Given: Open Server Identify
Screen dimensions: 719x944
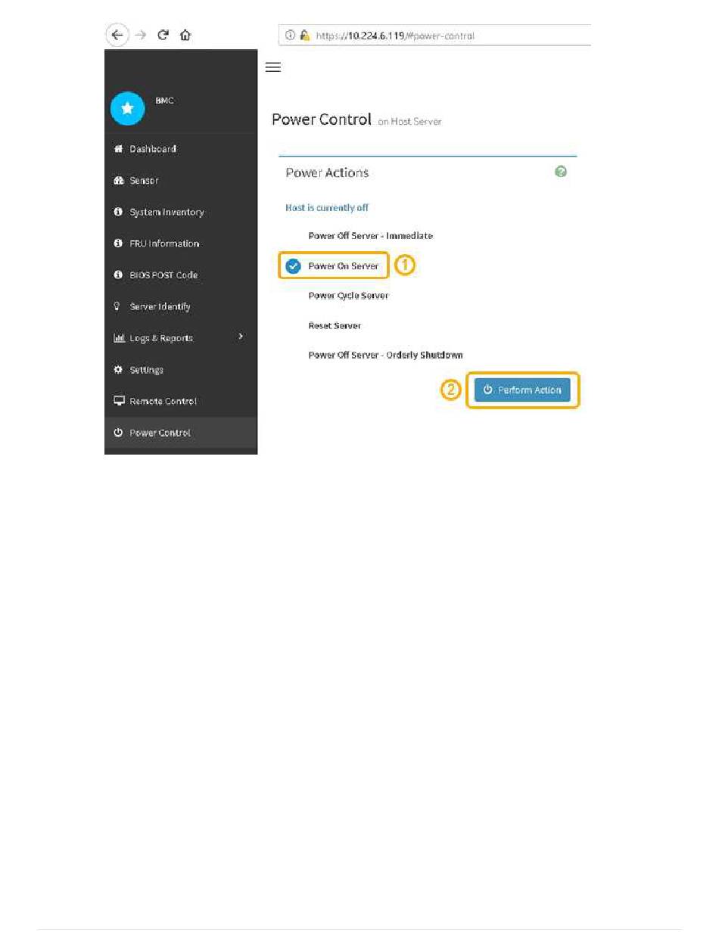Looking at the screenshot, I should coord(181,307).
